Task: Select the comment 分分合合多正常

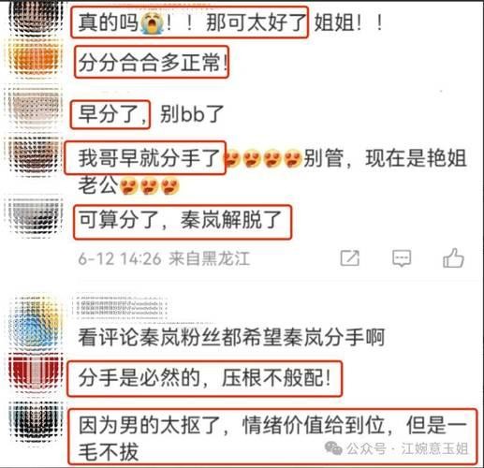Action: pos(153,63)
